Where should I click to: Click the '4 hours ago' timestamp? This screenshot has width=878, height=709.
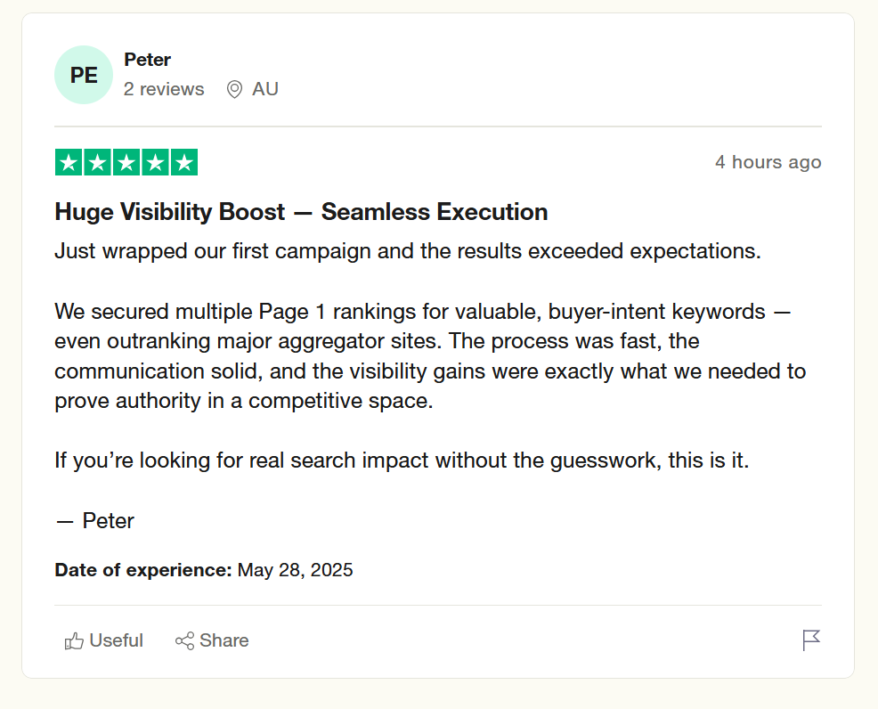768,162
